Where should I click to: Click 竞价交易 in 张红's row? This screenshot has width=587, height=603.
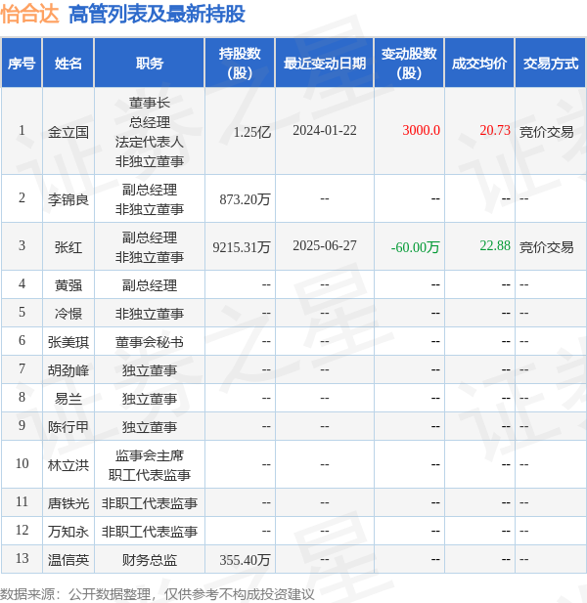[x=546, y=247]
